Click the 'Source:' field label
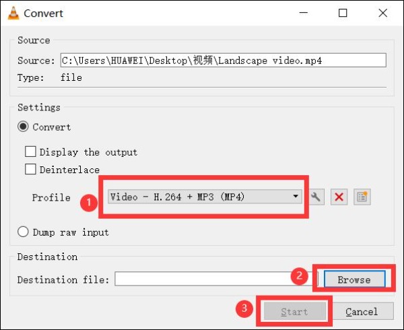 point(36,61)
